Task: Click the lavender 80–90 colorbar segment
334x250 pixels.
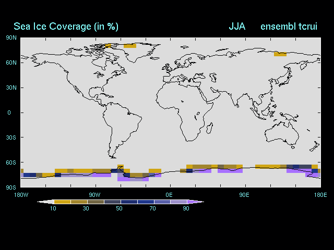Action: tap(178, 202)
